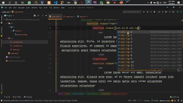Screen dimensions: 183x103
Task: Click the Git branch update icon
Action: 163,12
